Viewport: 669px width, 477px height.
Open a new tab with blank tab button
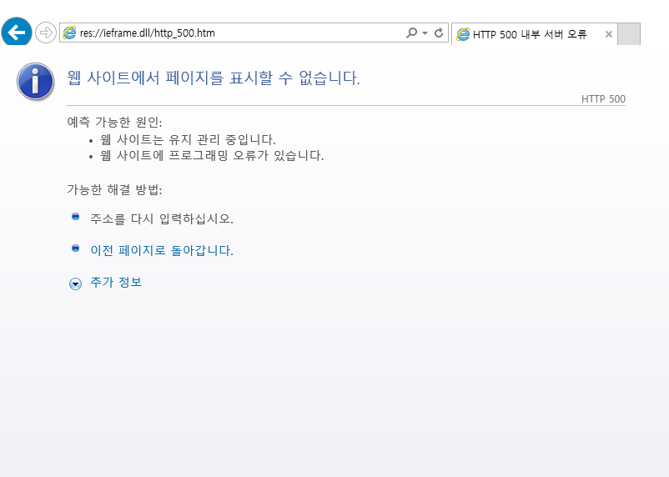tap(629, 33)
